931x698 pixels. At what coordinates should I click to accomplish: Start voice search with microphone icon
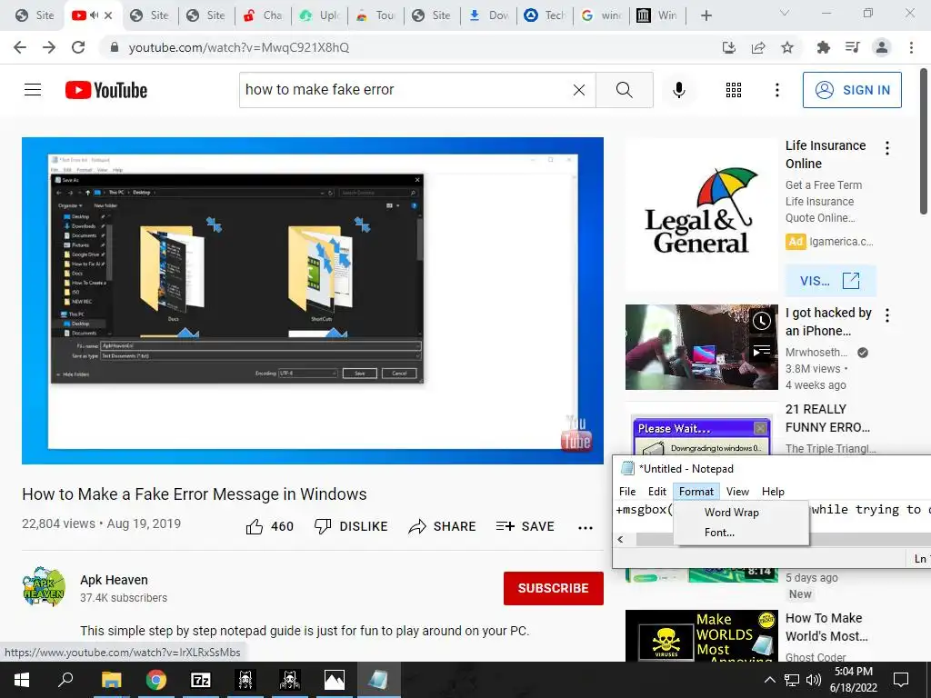pyautogui.click(x=678, y=90)
